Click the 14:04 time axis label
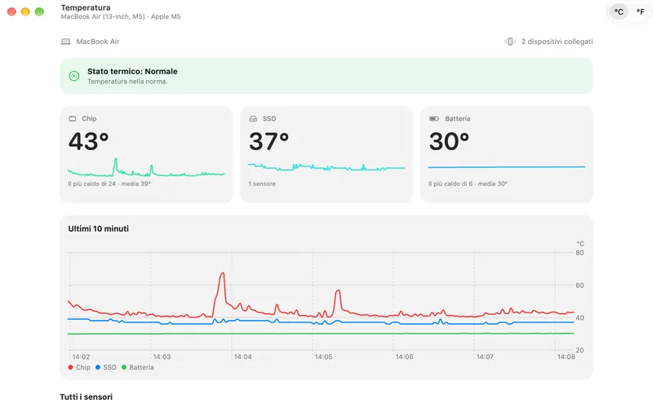Viewport: 653px width, 408px height. click(x=242, y=357)
